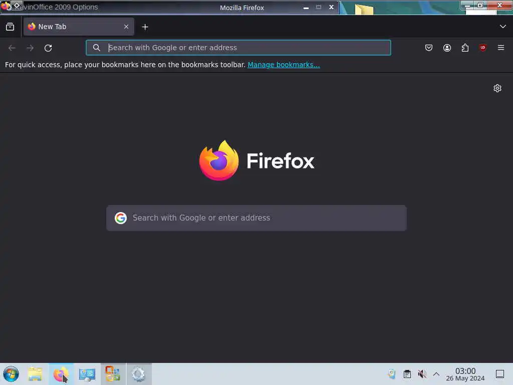This screenshot has height=385, width=513.
Task: Go back one page
Action: click(12, 48)
